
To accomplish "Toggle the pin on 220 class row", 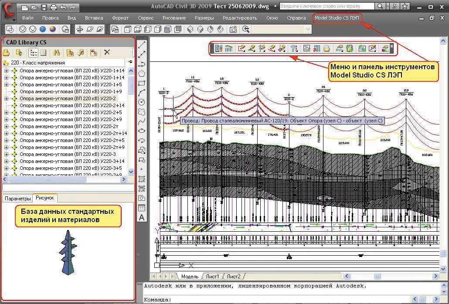I will click(130, 62).
